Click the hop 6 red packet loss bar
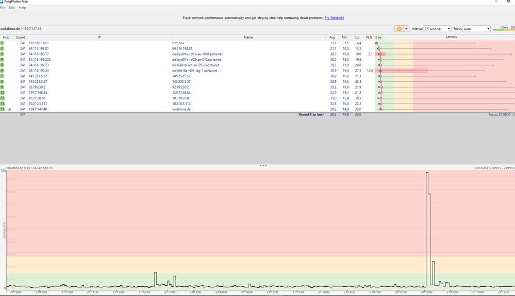 click(402, 71)
